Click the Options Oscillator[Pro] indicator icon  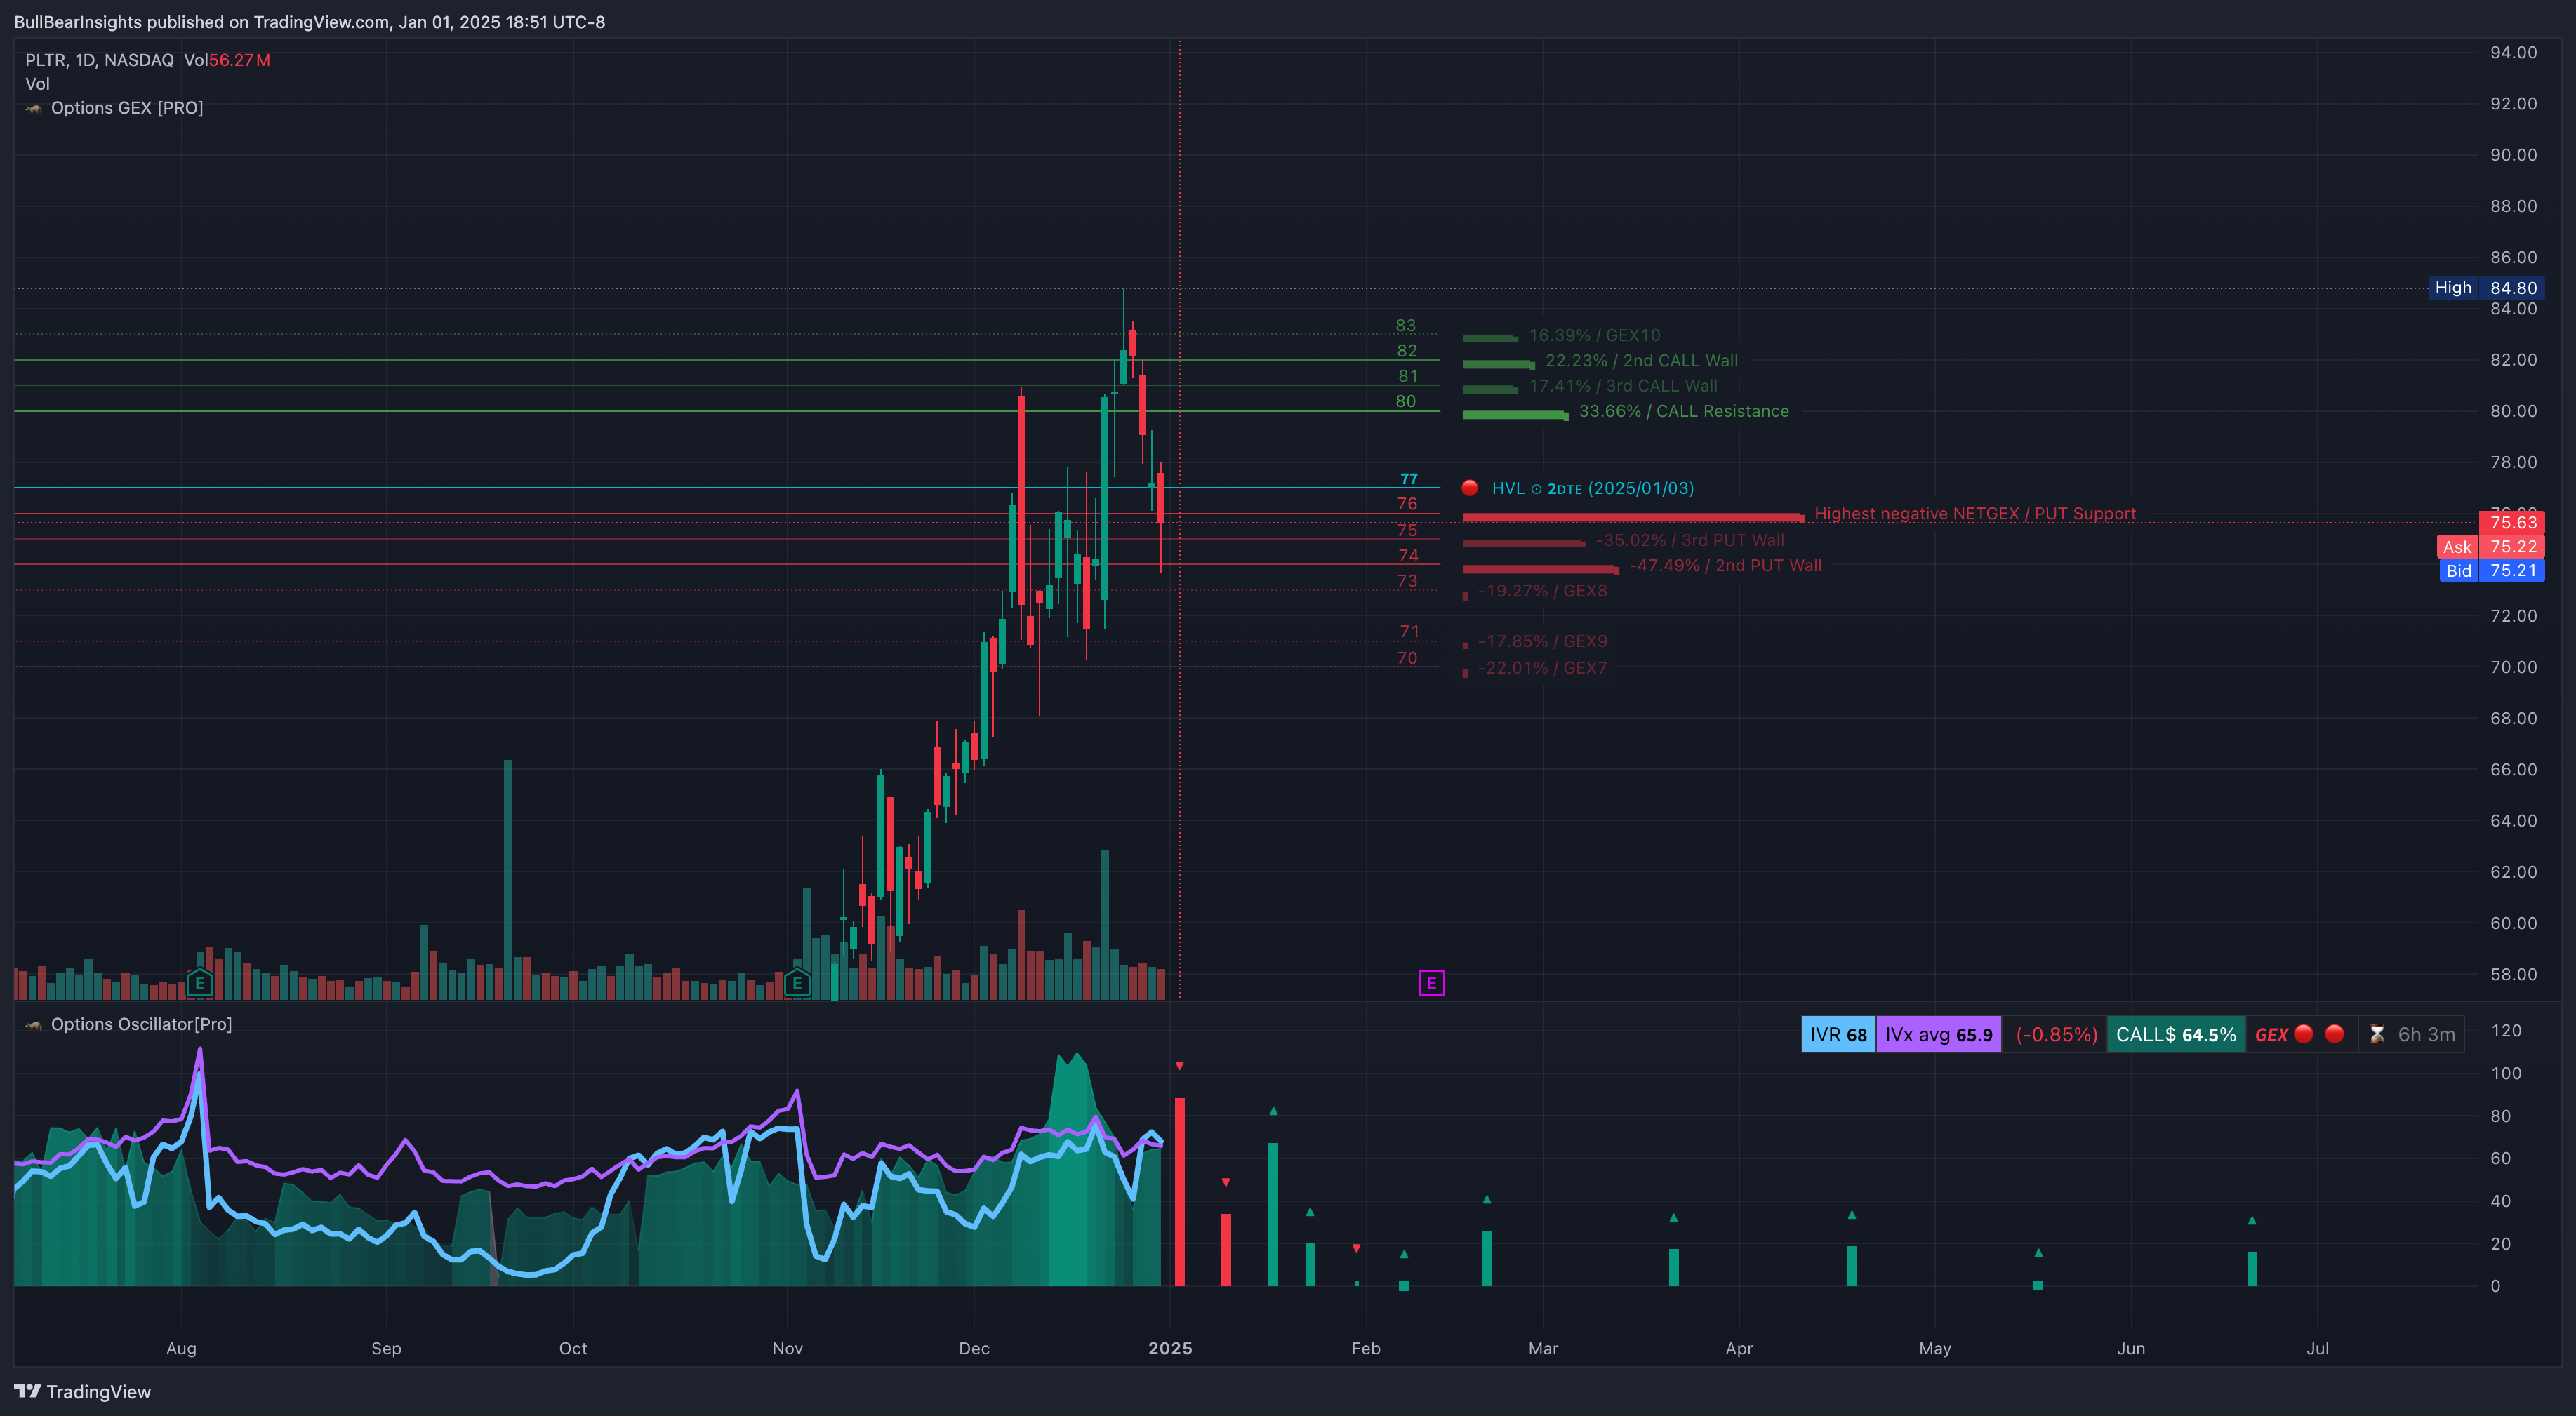[34, 1025]
